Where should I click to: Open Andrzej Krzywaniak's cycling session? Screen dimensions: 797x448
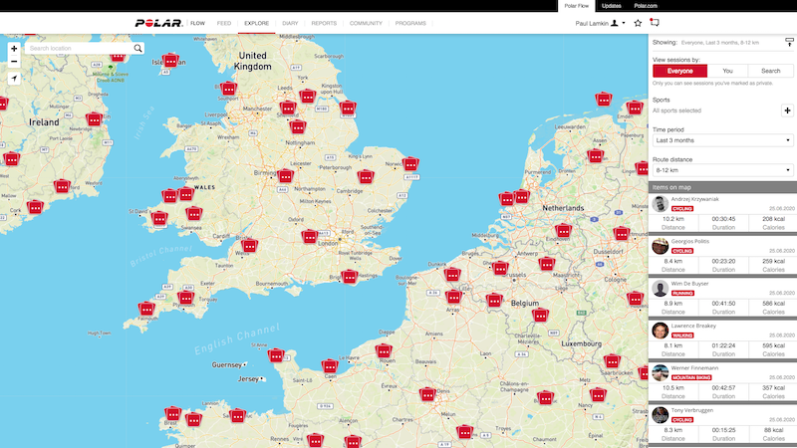723,213
